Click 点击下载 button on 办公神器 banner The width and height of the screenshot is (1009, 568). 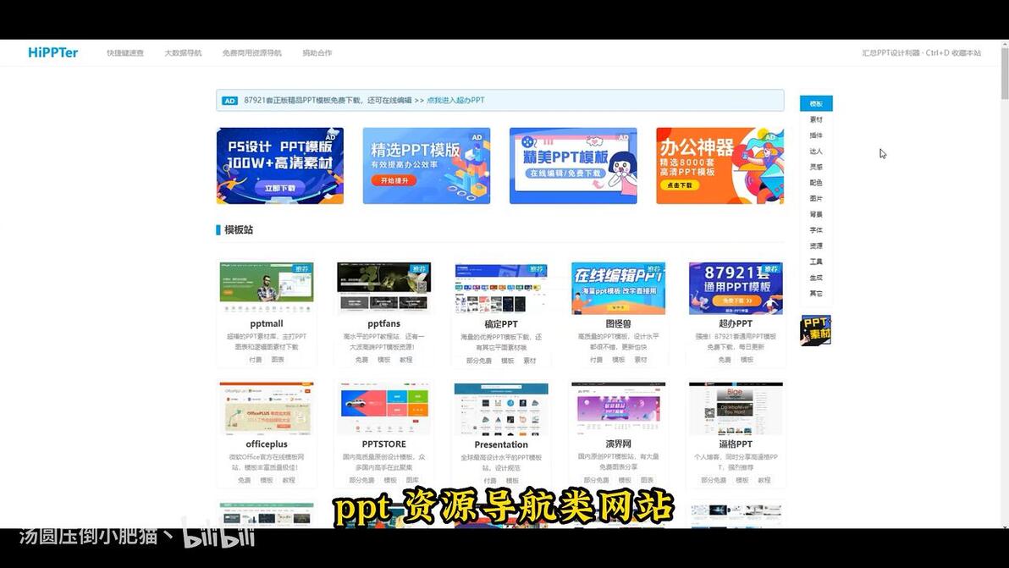click(680, 185)
